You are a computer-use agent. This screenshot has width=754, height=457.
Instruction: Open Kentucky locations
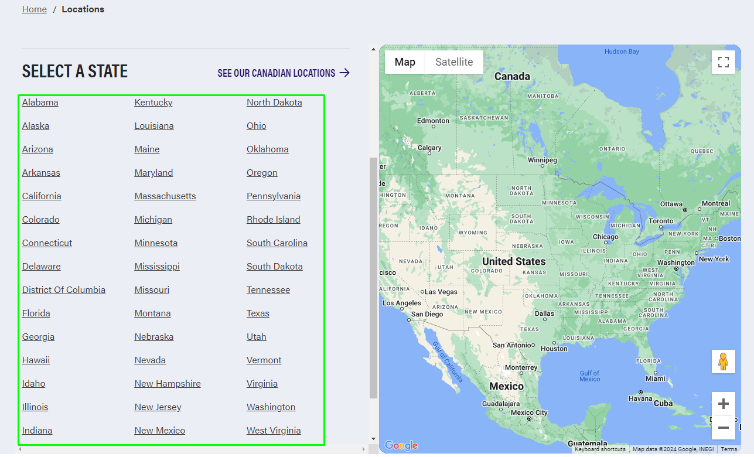click(153, 103)
